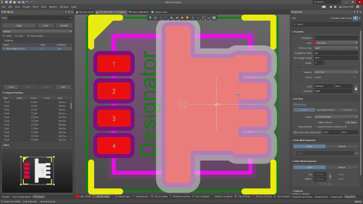Switch to the Top-Middle-Bottom pad stack tab

point(326,110)
